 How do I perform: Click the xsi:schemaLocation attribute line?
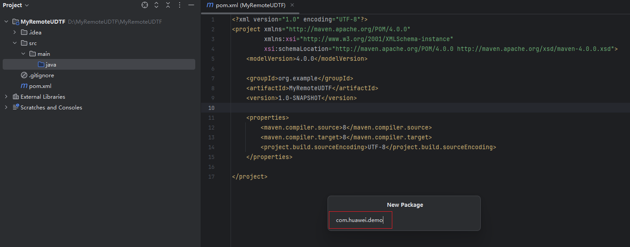(441, 49)
